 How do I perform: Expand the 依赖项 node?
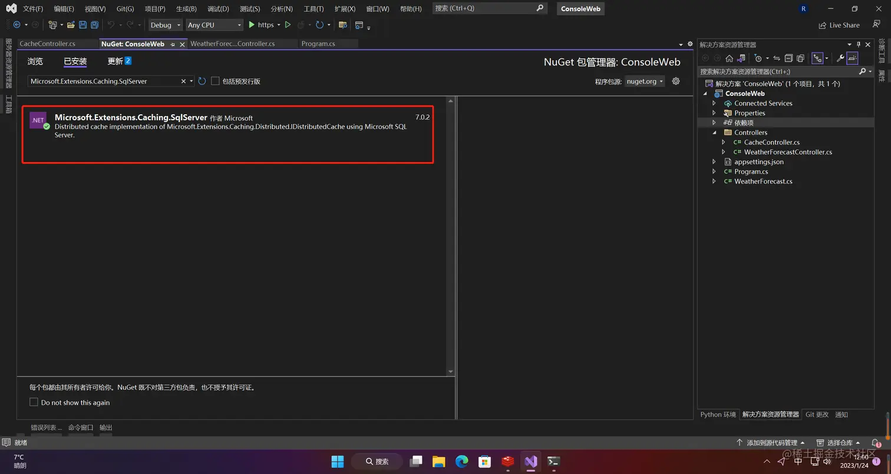point(714,123)
